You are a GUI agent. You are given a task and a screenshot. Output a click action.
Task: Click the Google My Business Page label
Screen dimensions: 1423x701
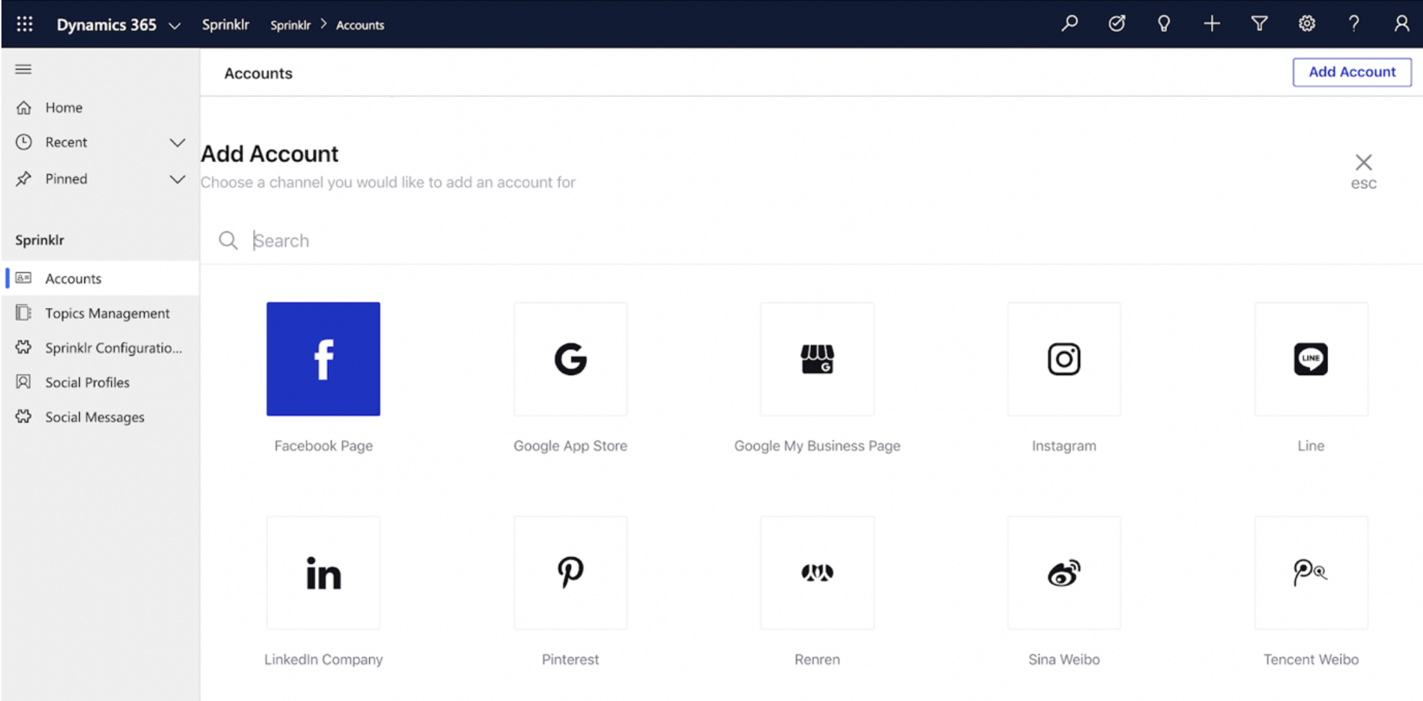click(817, 446)
